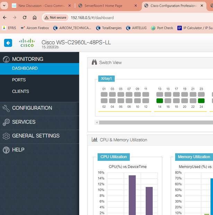213x215 pixels.
Task: Select switch port 13
Action: coord(160,94)
